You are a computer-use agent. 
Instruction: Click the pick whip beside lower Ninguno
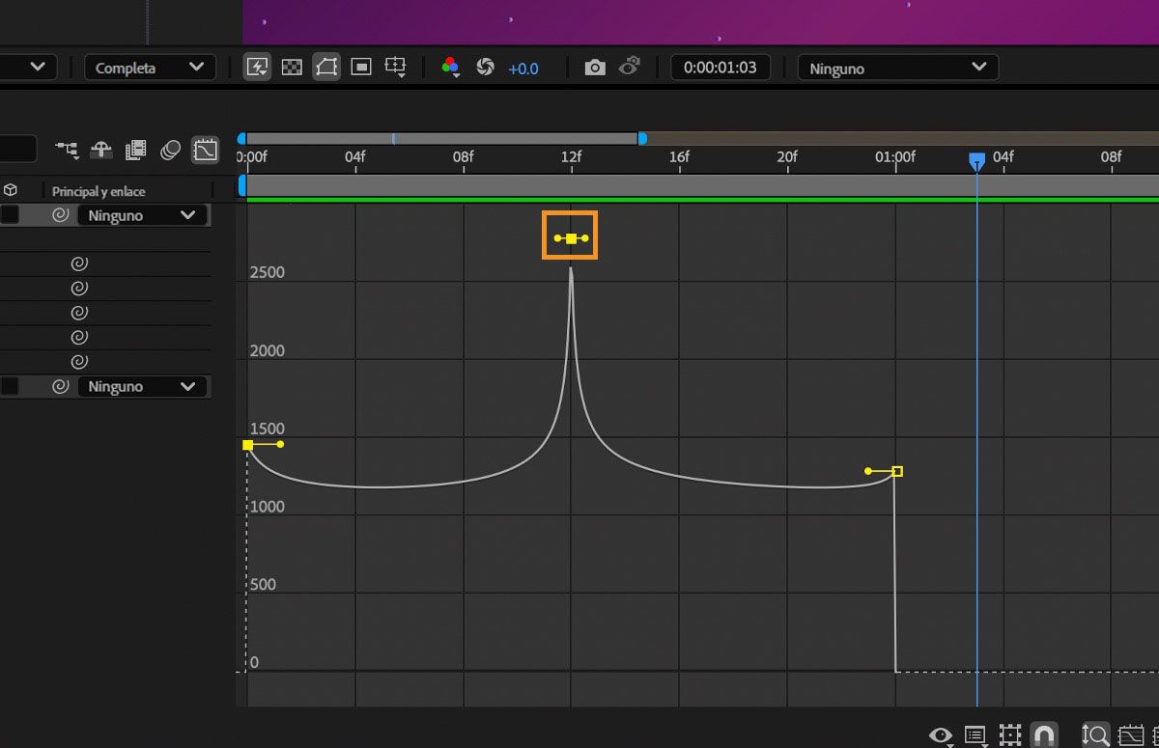click(x=60, y=386)
